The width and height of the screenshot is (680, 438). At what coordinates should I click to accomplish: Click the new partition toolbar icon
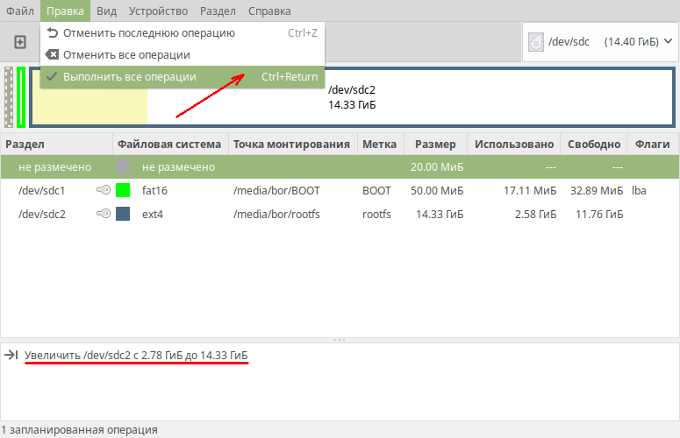click(x=20, y=42)
